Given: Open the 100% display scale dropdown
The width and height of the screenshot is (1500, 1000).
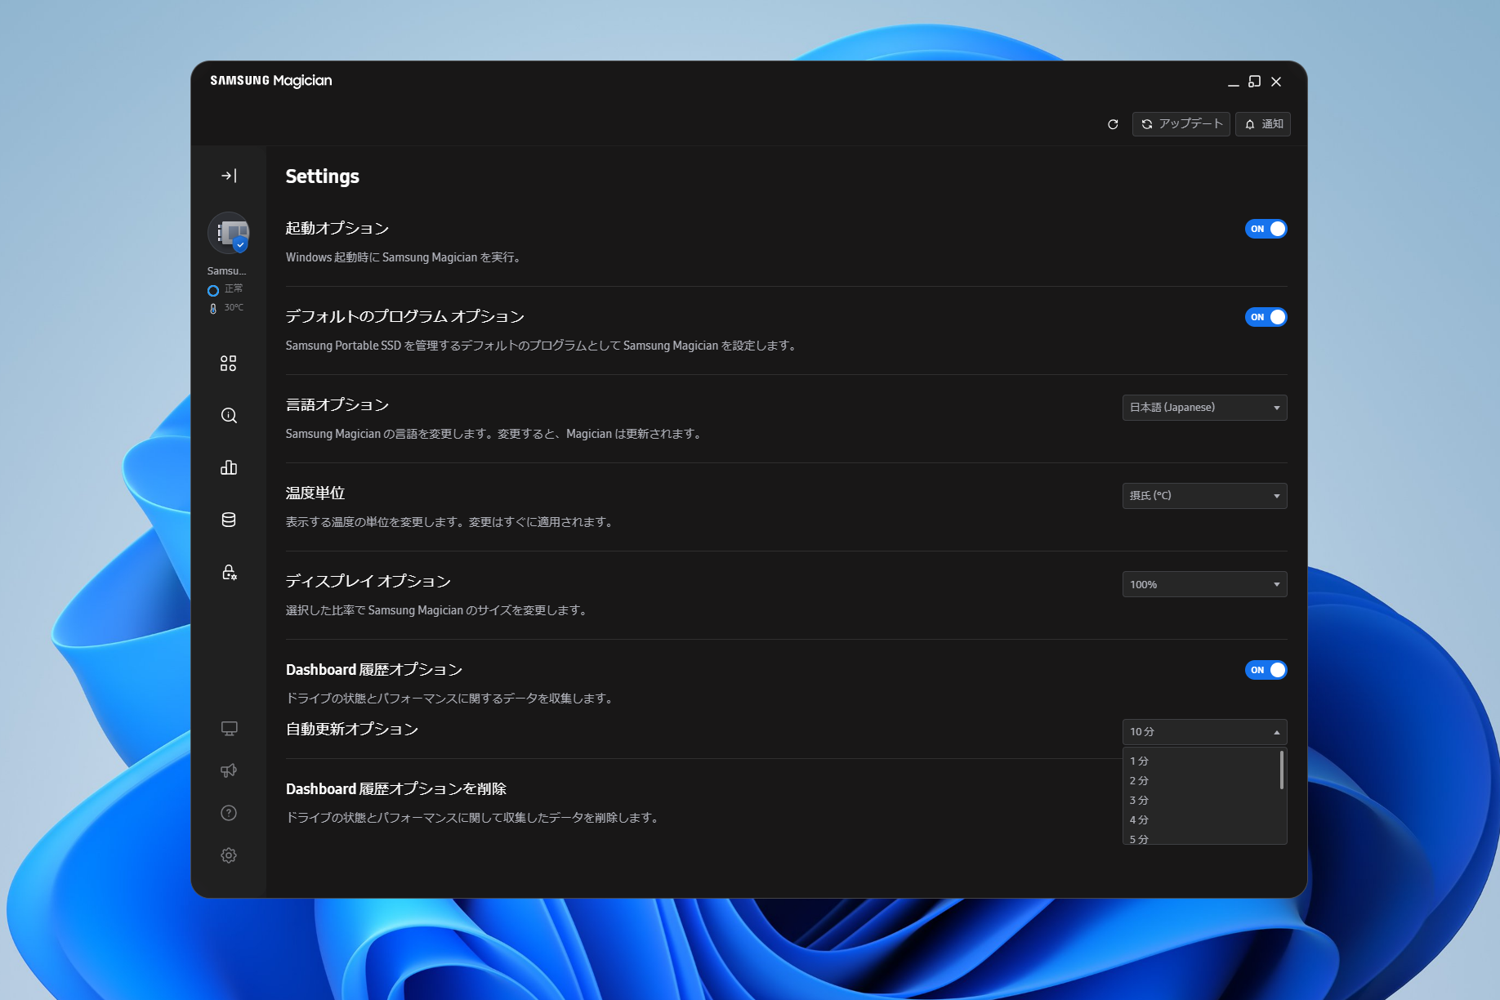Looking at the screenshot, I should [1205, 584].
